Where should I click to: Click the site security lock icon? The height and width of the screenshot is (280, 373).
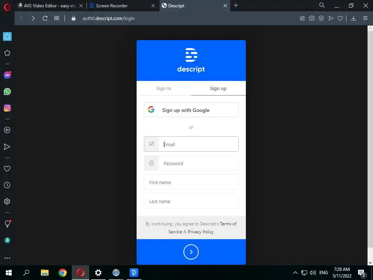(74, 18)
